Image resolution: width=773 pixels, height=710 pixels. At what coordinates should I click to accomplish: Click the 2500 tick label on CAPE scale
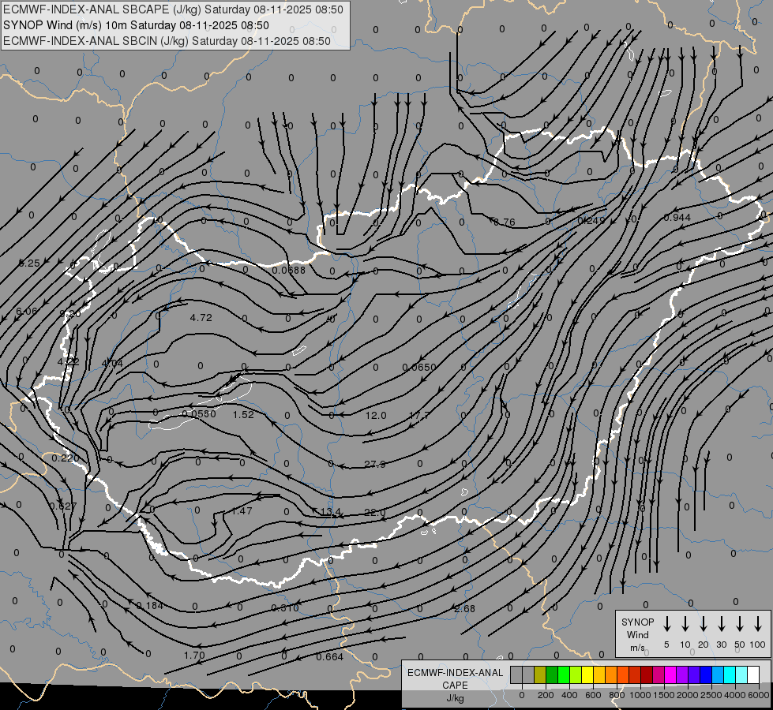(x=711, y=695)
